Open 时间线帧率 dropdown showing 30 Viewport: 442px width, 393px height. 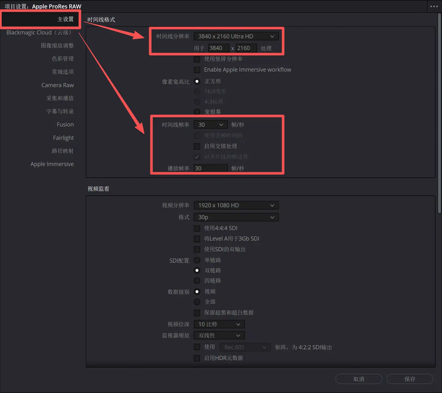(211, 125)
